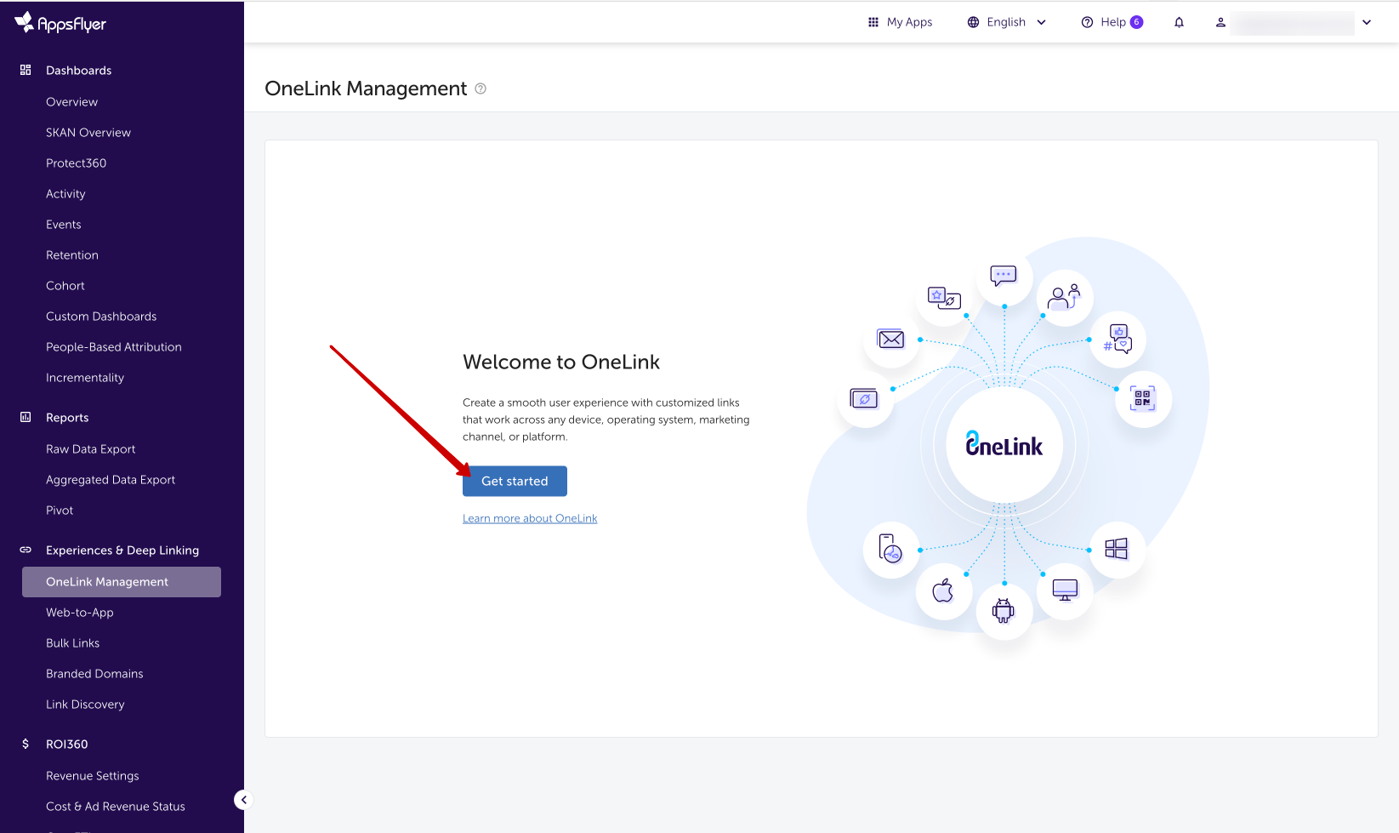Open Custom Dashboards

click(x=101, y=316)
